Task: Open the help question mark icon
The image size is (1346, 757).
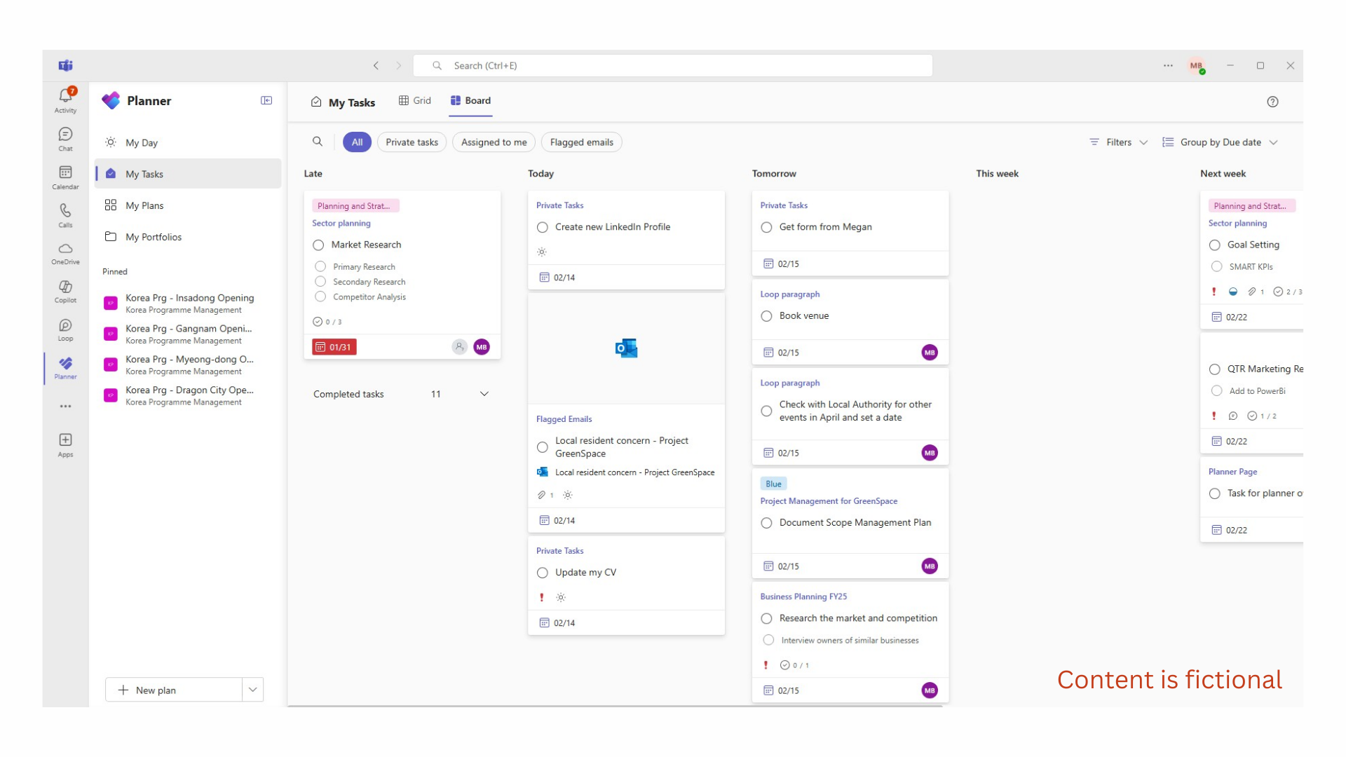Action: point(1272,102)
